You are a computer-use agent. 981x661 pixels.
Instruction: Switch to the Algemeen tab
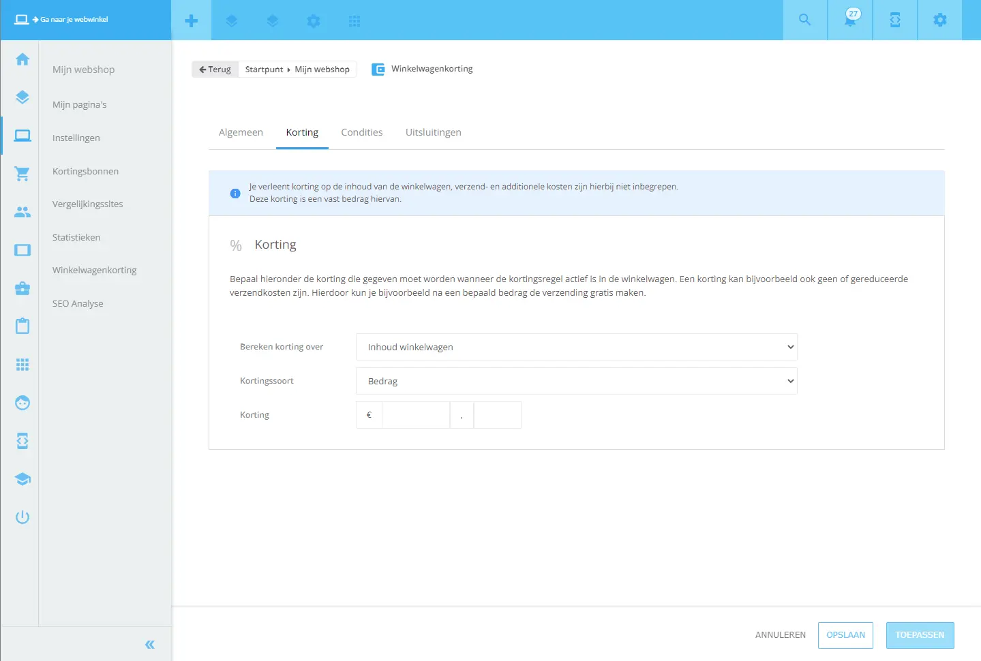pos(241,132)
